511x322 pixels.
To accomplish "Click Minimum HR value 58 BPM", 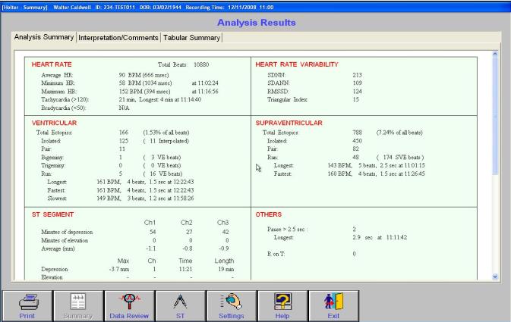I will point(145,83).
